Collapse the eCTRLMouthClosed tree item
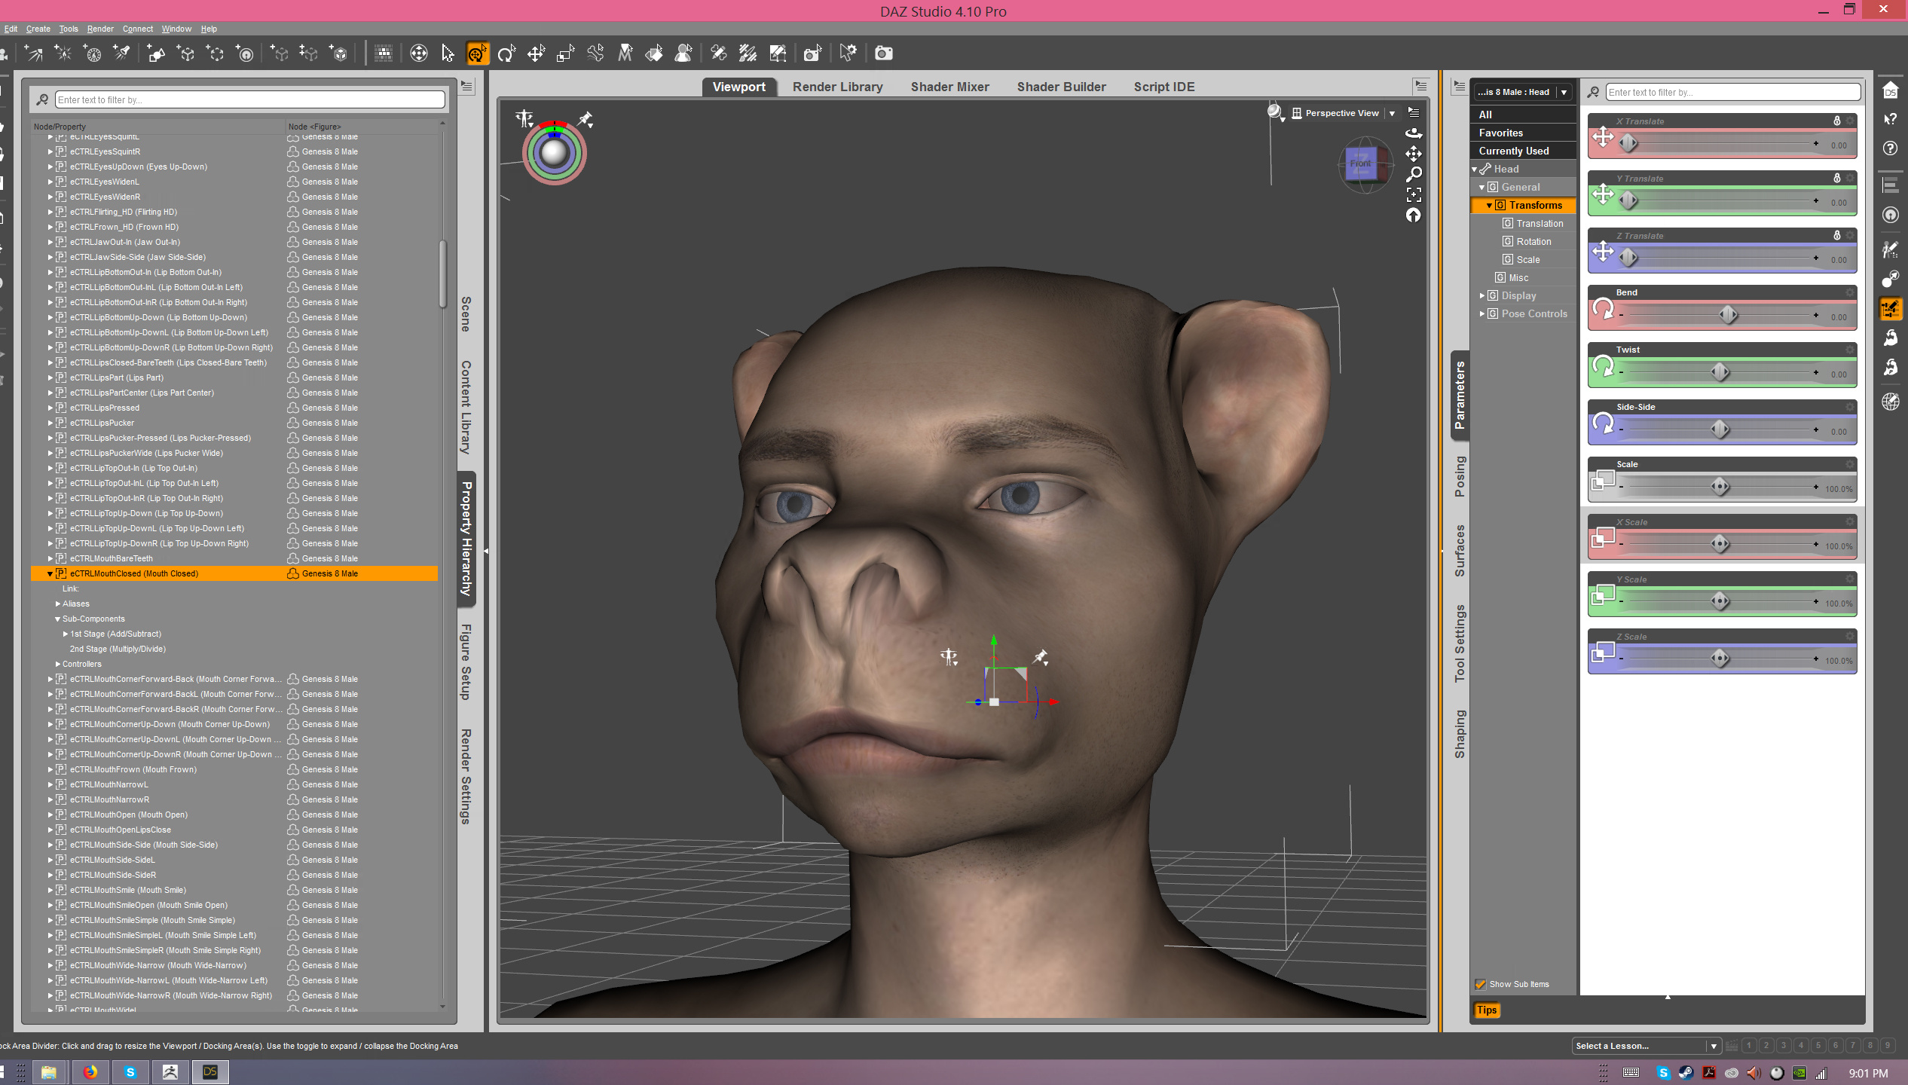Screen dimensions: 1908x1085 coord(50,573)
